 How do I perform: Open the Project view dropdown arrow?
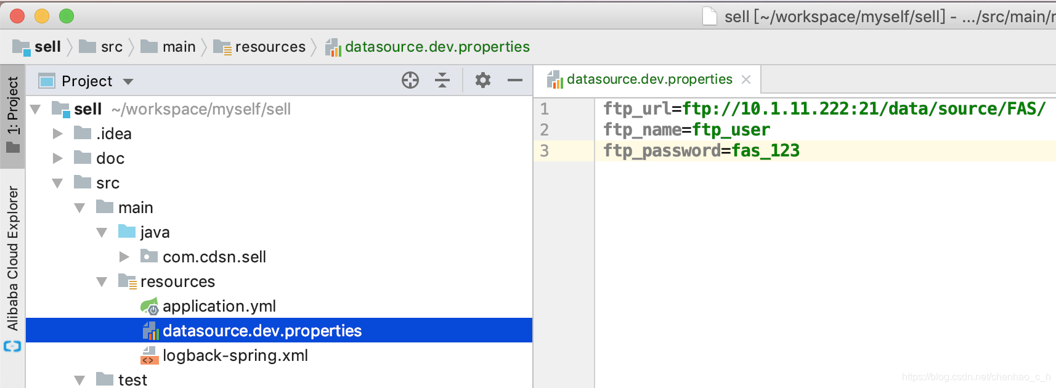(x=128, y=81)
